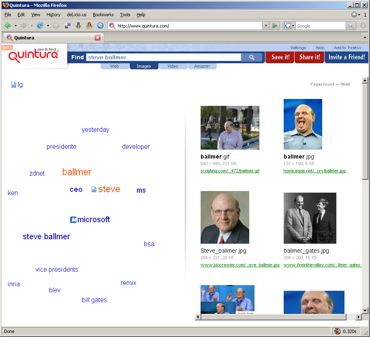Screen dimensions: 370x337
Task: Switch to the Video search tab
Action: 173,66
